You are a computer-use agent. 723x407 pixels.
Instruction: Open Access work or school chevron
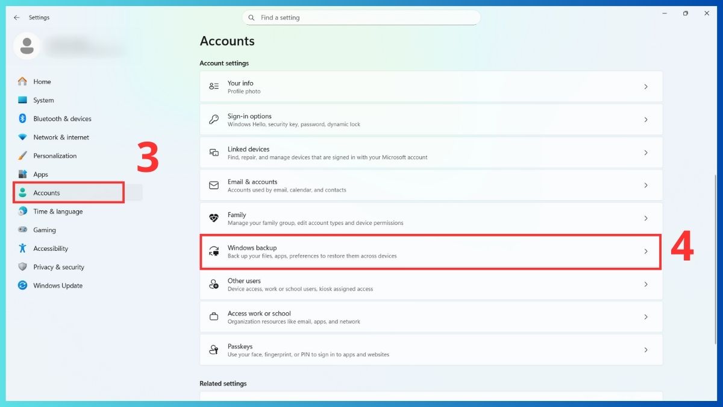point(646,317)
